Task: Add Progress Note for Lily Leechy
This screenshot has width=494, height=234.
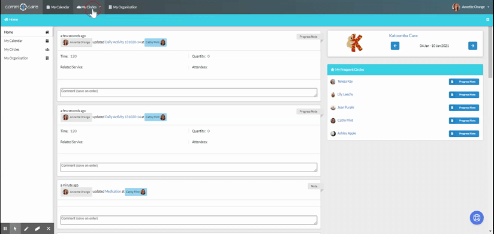Action: coord(464,95)
